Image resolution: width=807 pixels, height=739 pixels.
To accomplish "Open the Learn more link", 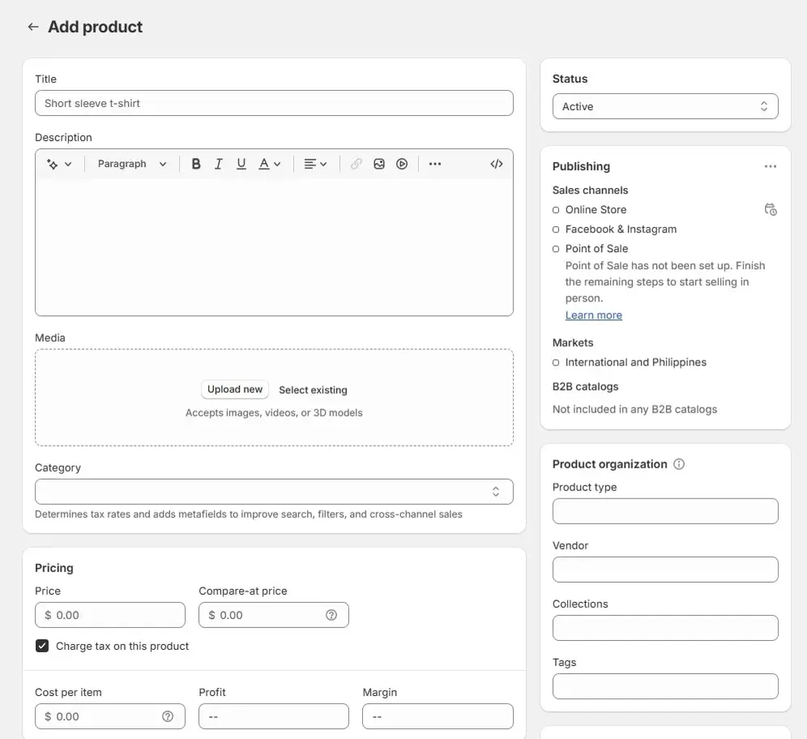I will [594, 315].
